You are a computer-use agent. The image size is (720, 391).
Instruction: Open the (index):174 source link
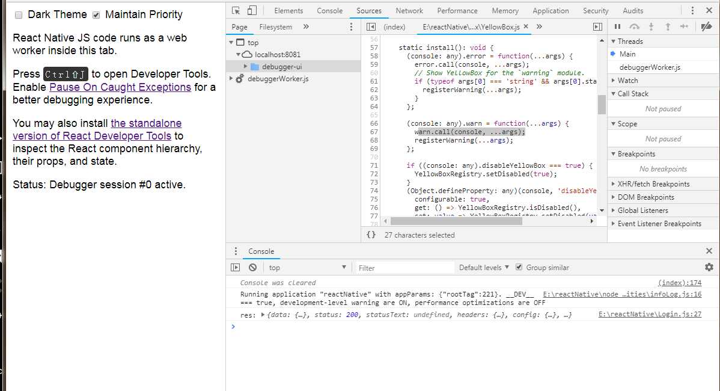[x=680, y=283]
